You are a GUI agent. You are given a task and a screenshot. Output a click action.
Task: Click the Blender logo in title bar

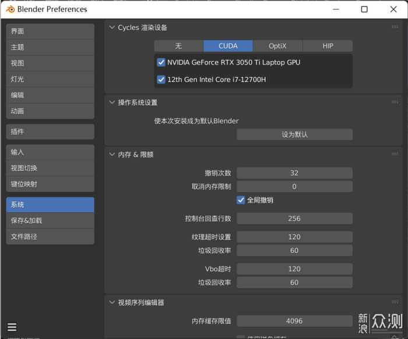point(9,9)
